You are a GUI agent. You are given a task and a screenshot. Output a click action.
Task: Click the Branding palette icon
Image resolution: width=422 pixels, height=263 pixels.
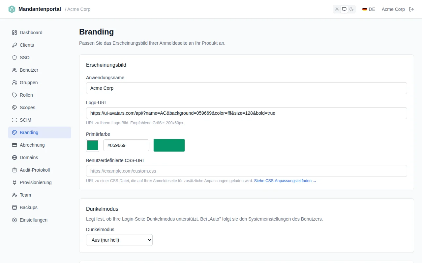(x=15, y=132)
